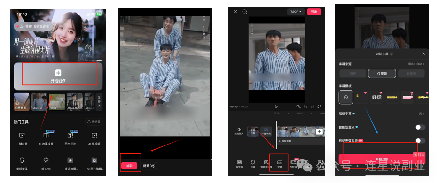
Task: Tap 开始识别 to start recognition
Action: click(x=382, y=159)
